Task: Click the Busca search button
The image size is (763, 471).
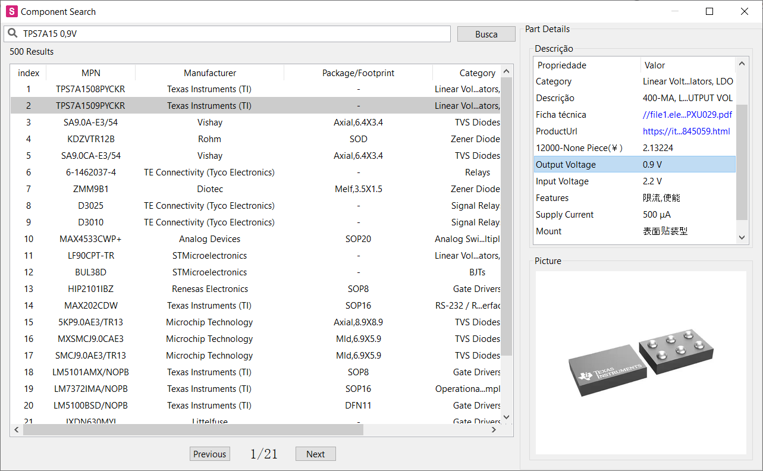Action: click(x=486, y=34)
